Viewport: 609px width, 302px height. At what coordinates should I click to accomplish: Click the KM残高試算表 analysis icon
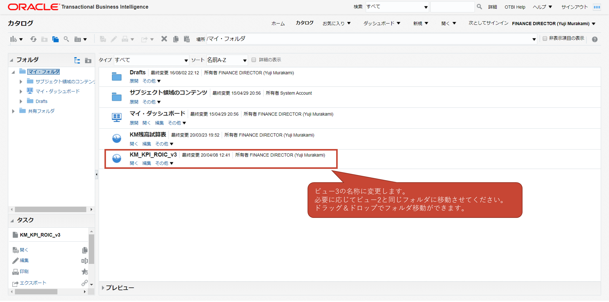(x=117, y=138)
